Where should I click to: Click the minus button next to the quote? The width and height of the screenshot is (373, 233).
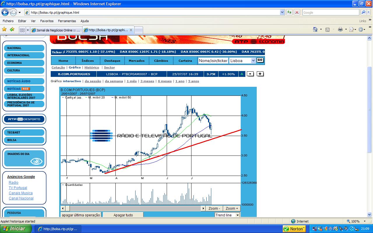tap(250, 74)
